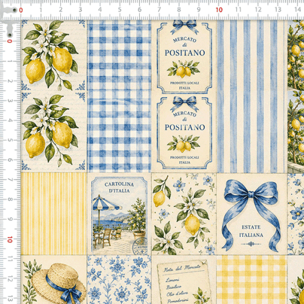Select the Cartolina d'Italia postcard tile
Viewport: 304px width, 304px height.
pyautogui.click(x=119, y=215)
